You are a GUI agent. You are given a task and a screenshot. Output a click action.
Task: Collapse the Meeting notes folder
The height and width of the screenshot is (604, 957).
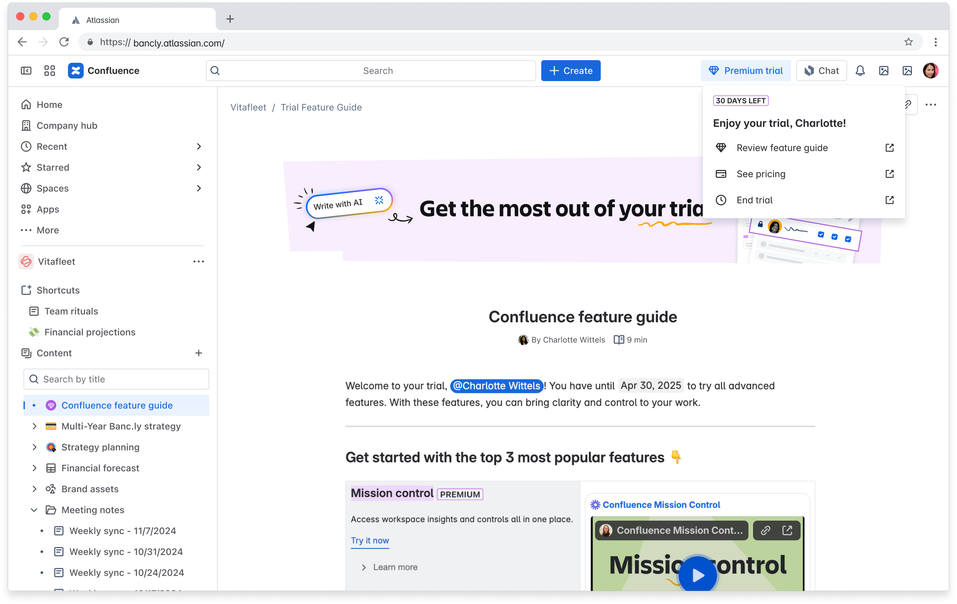coord(34,510)
